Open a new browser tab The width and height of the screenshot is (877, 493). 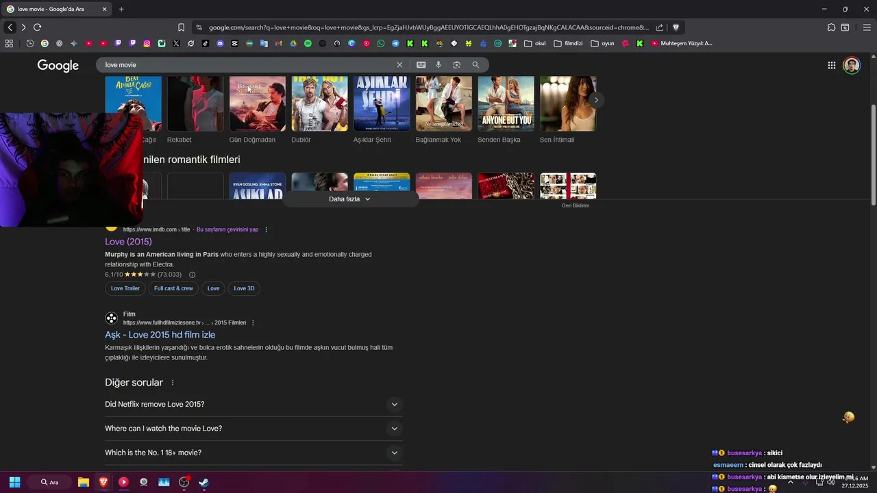(x=121, y=9)
